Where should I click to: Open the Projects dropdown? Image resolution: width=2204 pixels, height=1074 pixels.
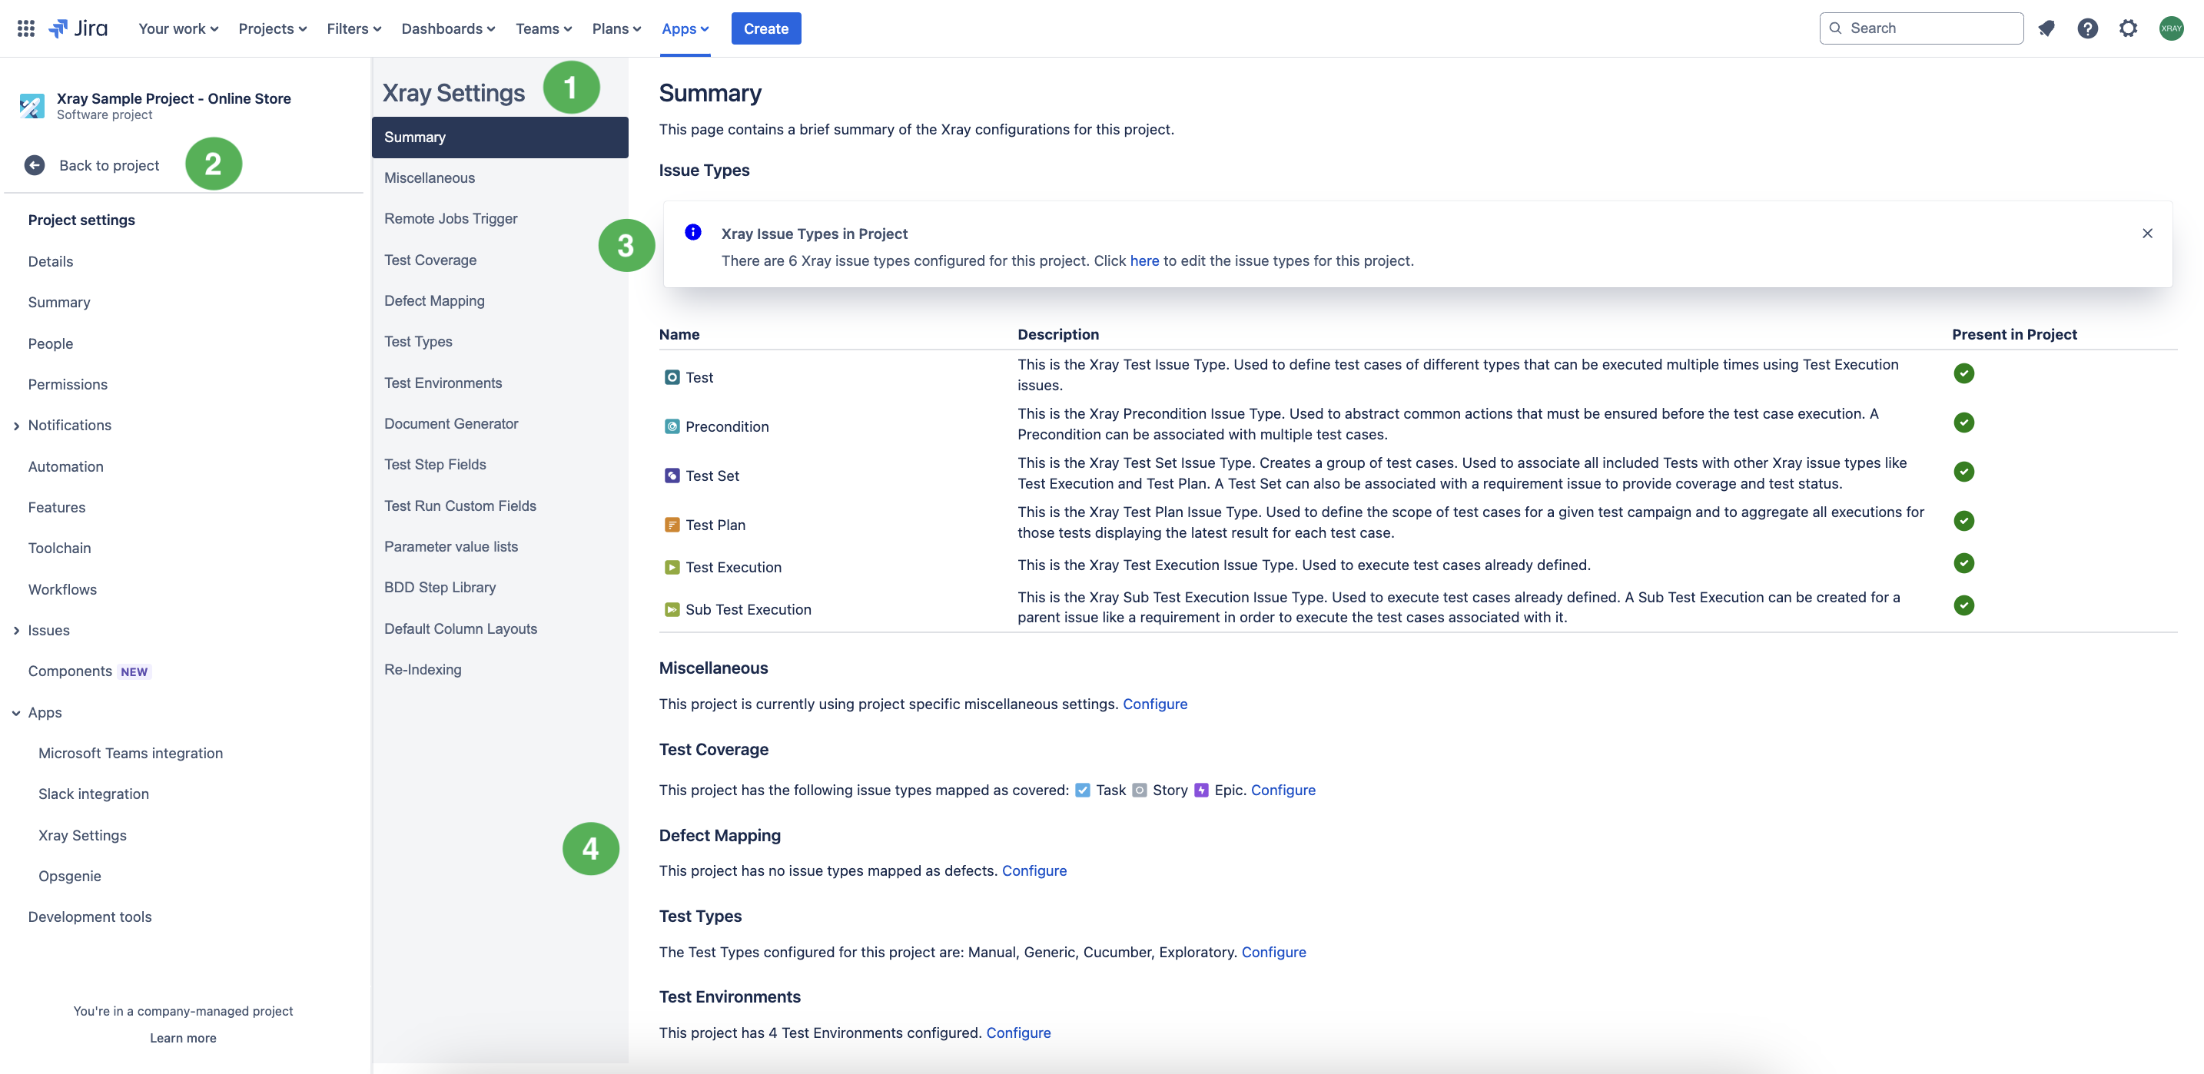coord(272,28)
